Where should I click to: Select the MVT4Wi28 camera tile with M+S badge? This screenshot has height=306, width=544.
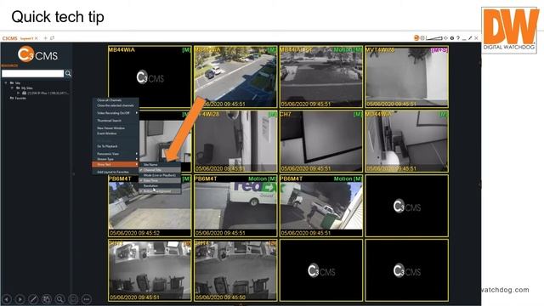pyautogui.click(x=406, y=76)
